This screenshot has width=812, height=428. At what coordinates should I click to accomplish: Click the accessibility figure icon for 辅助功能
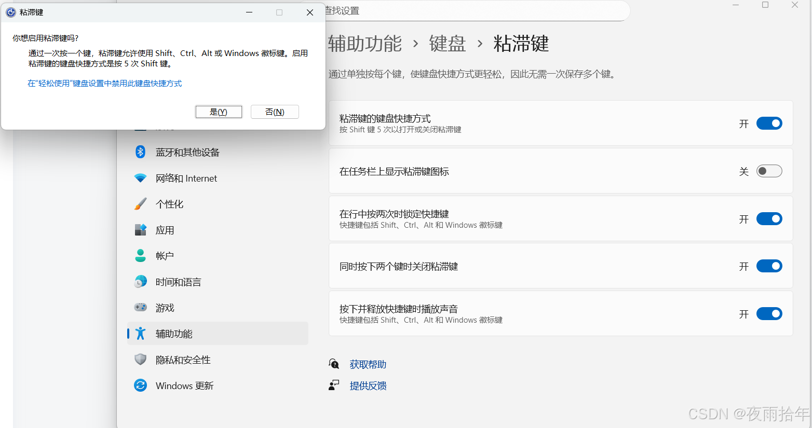[x=140, y=334]
